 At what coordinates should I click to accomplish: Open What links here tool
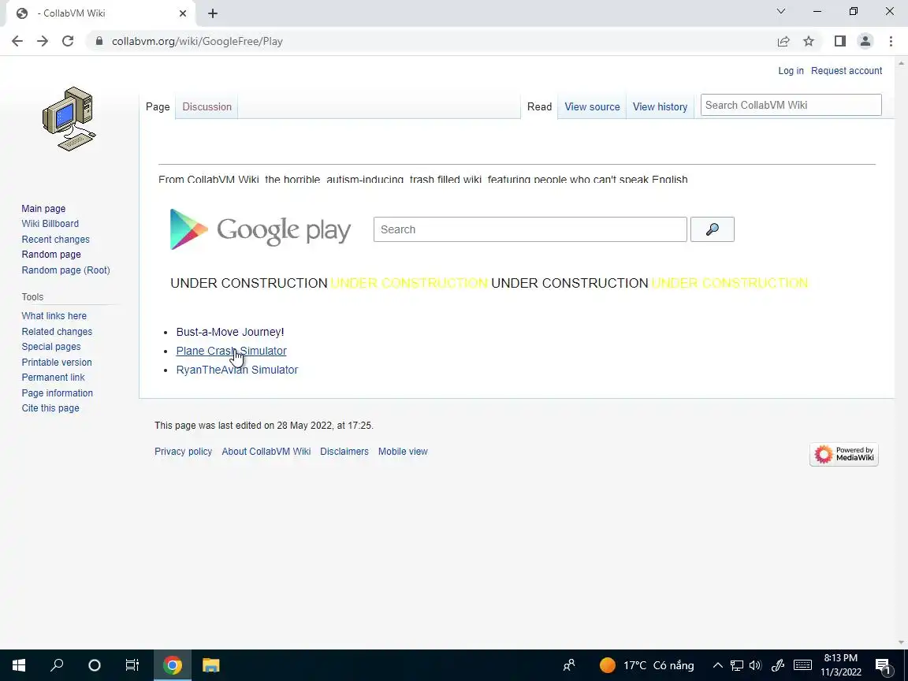pyautogui.click(x=54, y=315)
